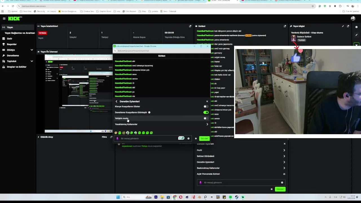Select the last emote in popup chat quick bar
The image size is (361, 203).
[x=151, y=133]
